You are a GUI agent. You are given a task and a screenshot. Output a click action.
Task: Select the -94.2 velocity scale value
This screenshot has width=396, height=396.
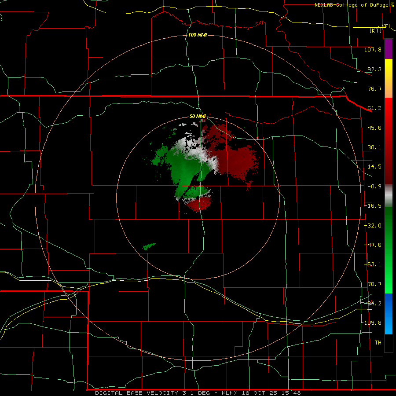click(373, 304)
